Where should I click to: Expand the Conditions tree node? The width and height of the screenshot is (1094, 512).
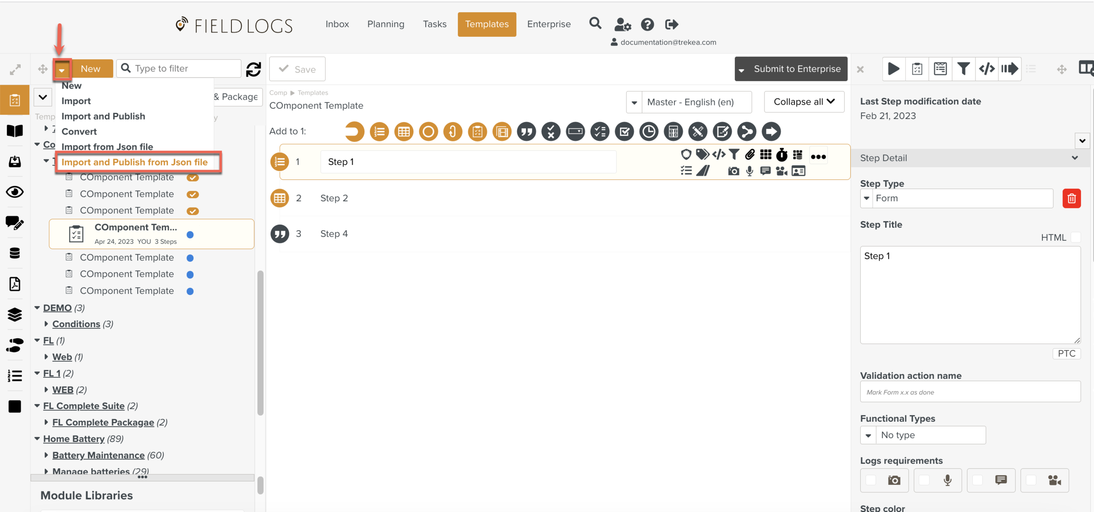[46, 324]
